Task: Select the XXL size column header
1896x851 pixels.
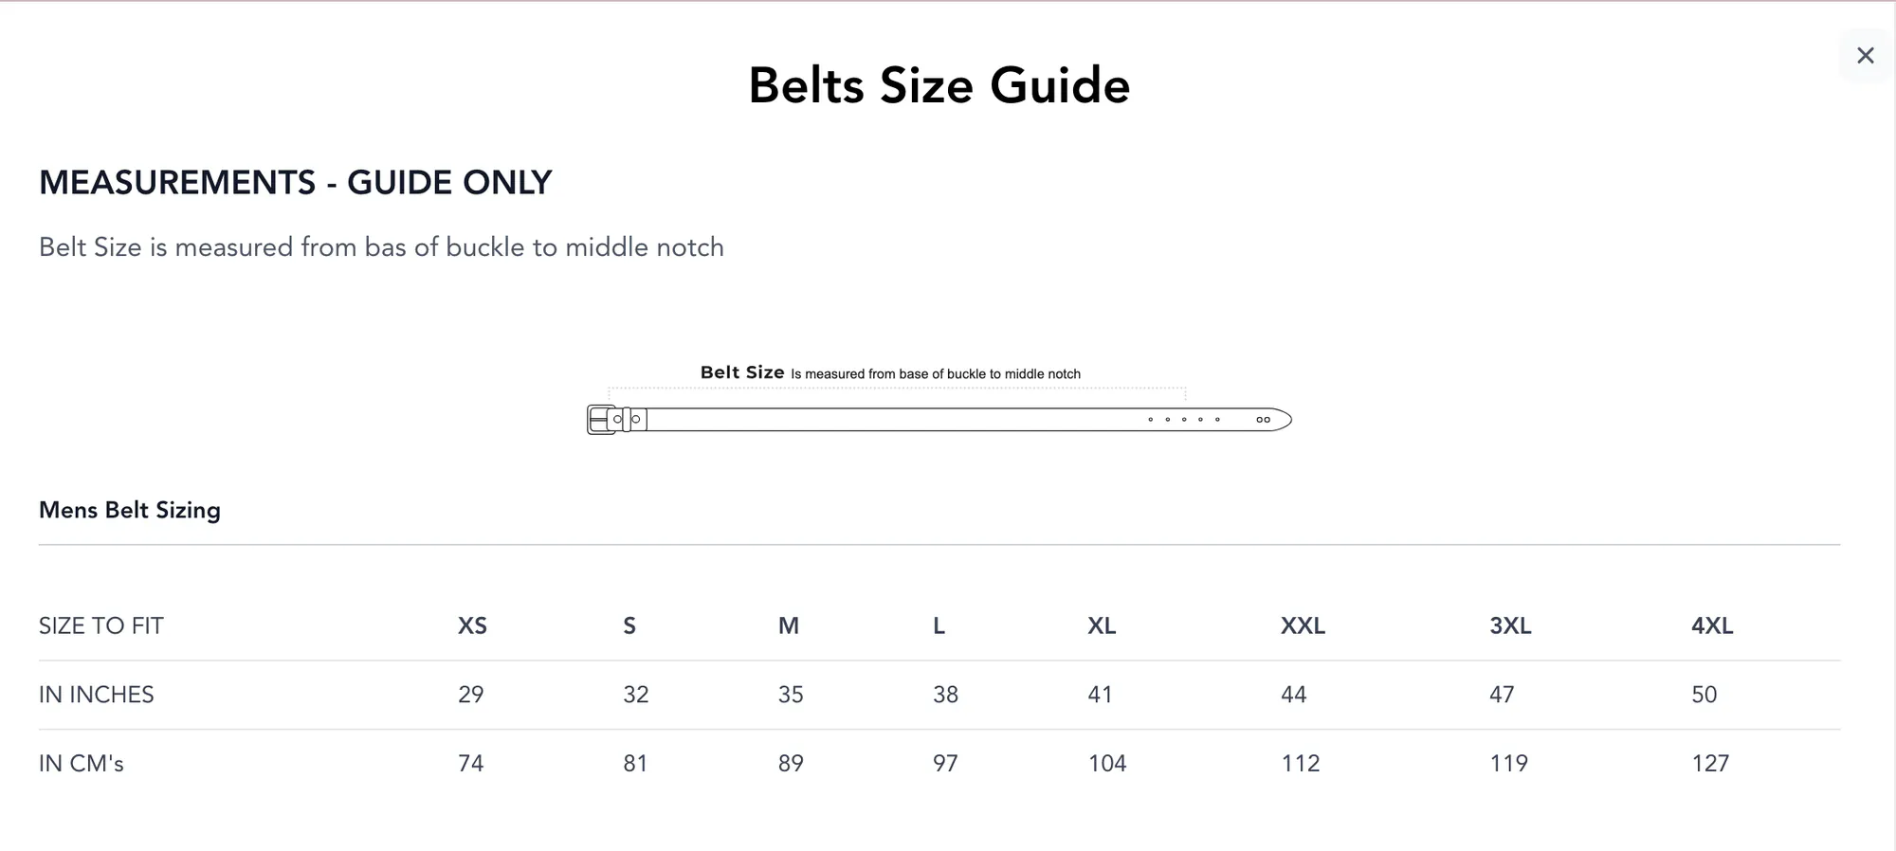Action: [1303, 625]
